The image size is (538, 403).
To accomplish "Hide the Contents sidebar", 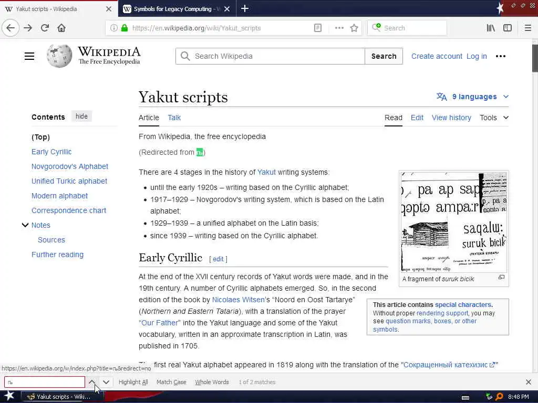I will 81,116.
